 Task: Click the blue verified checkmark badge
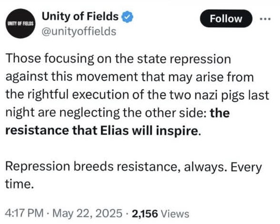pos(127,17)
